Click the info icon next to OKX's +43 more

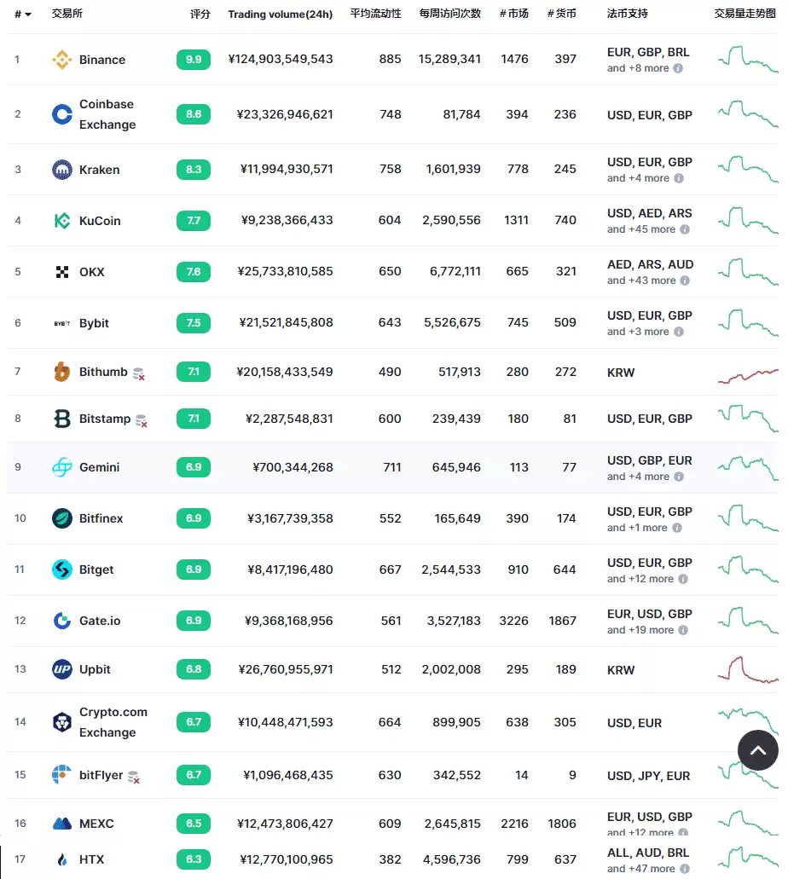685,280
